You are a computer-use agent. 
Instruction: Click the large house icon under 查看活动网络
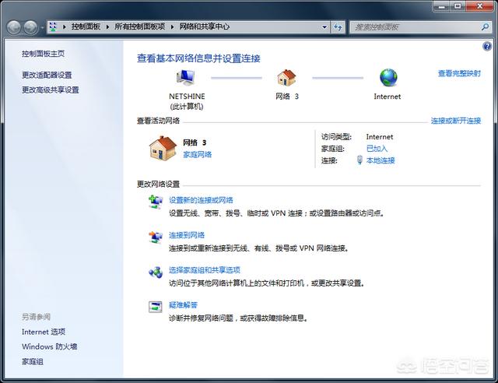pos(163,148)
